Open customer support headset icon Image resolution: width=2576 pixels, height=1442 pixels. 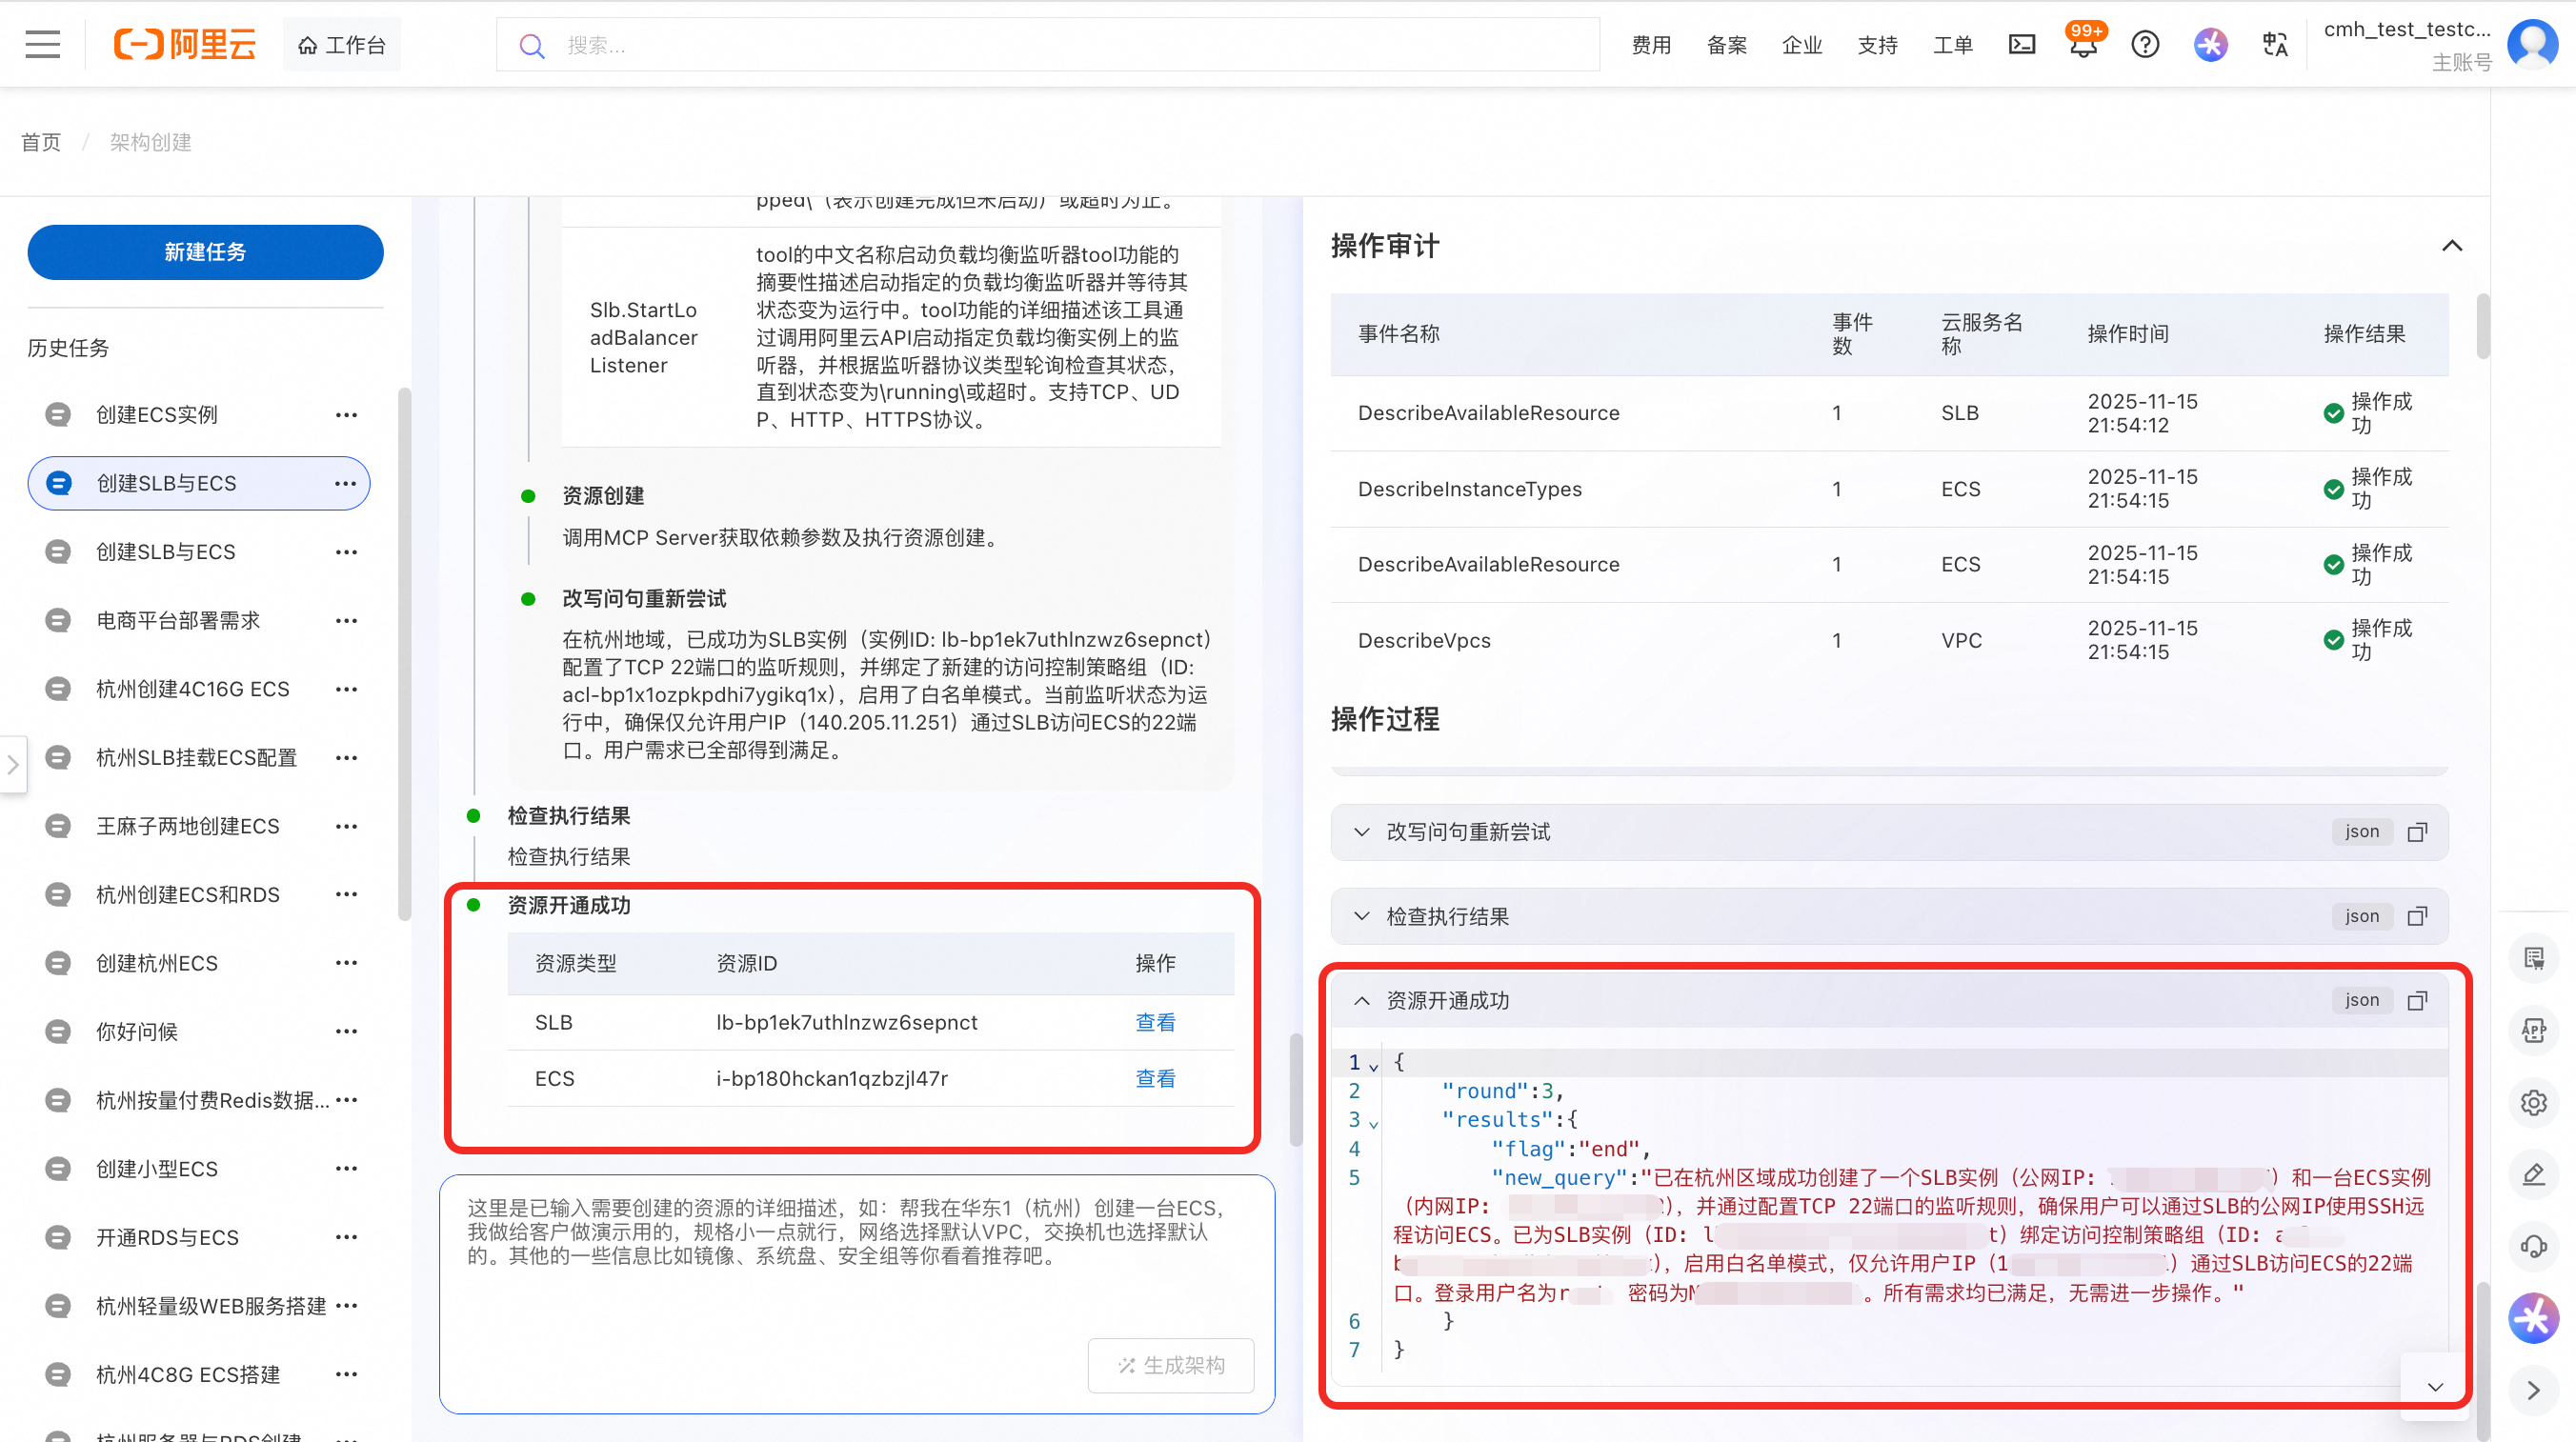click(x=2533, y=1246)
